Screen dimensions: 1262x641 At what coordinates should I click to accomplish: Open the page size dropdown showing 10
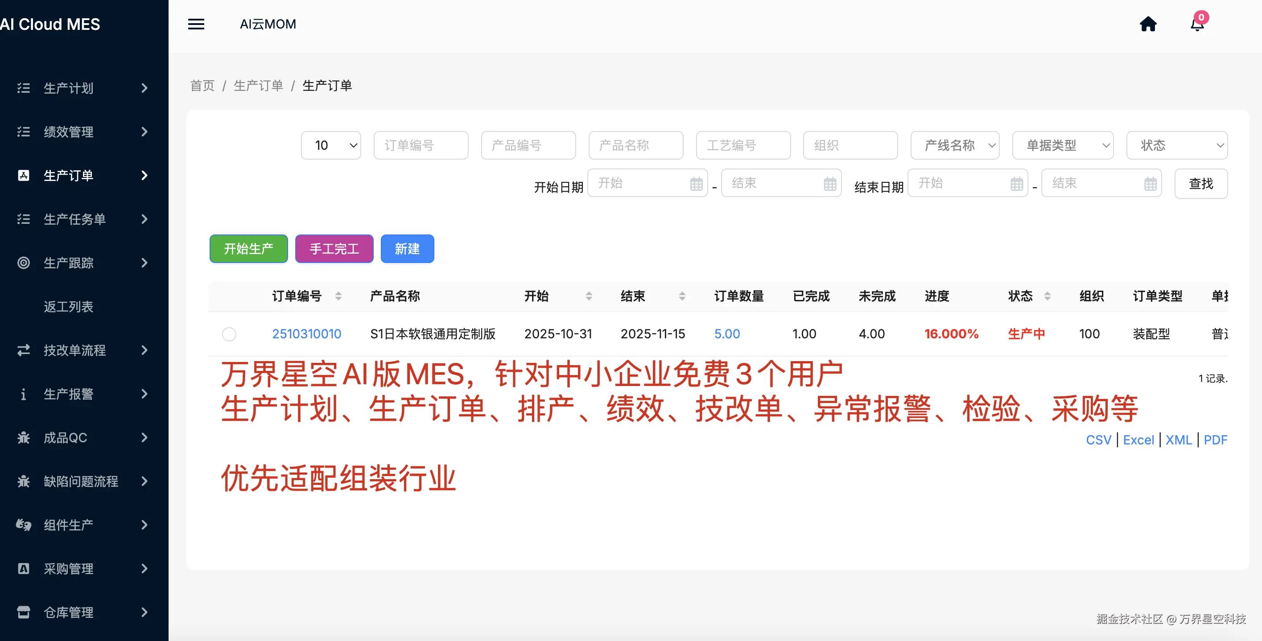(331, 145)
